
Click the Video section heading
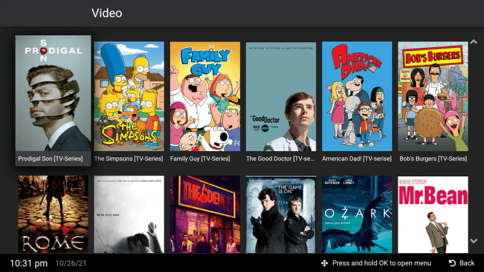point(107,13)
